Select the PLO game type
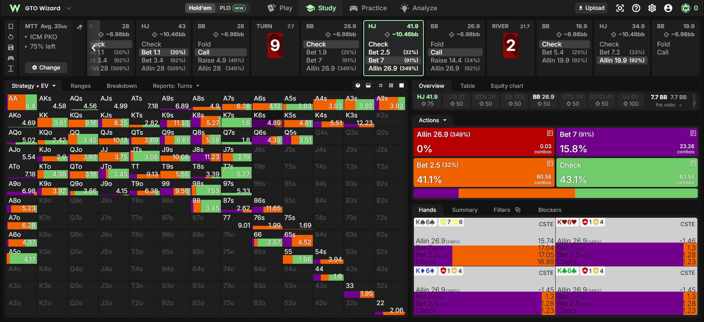This screenshot has height=322, width=704. click(232, 8)
